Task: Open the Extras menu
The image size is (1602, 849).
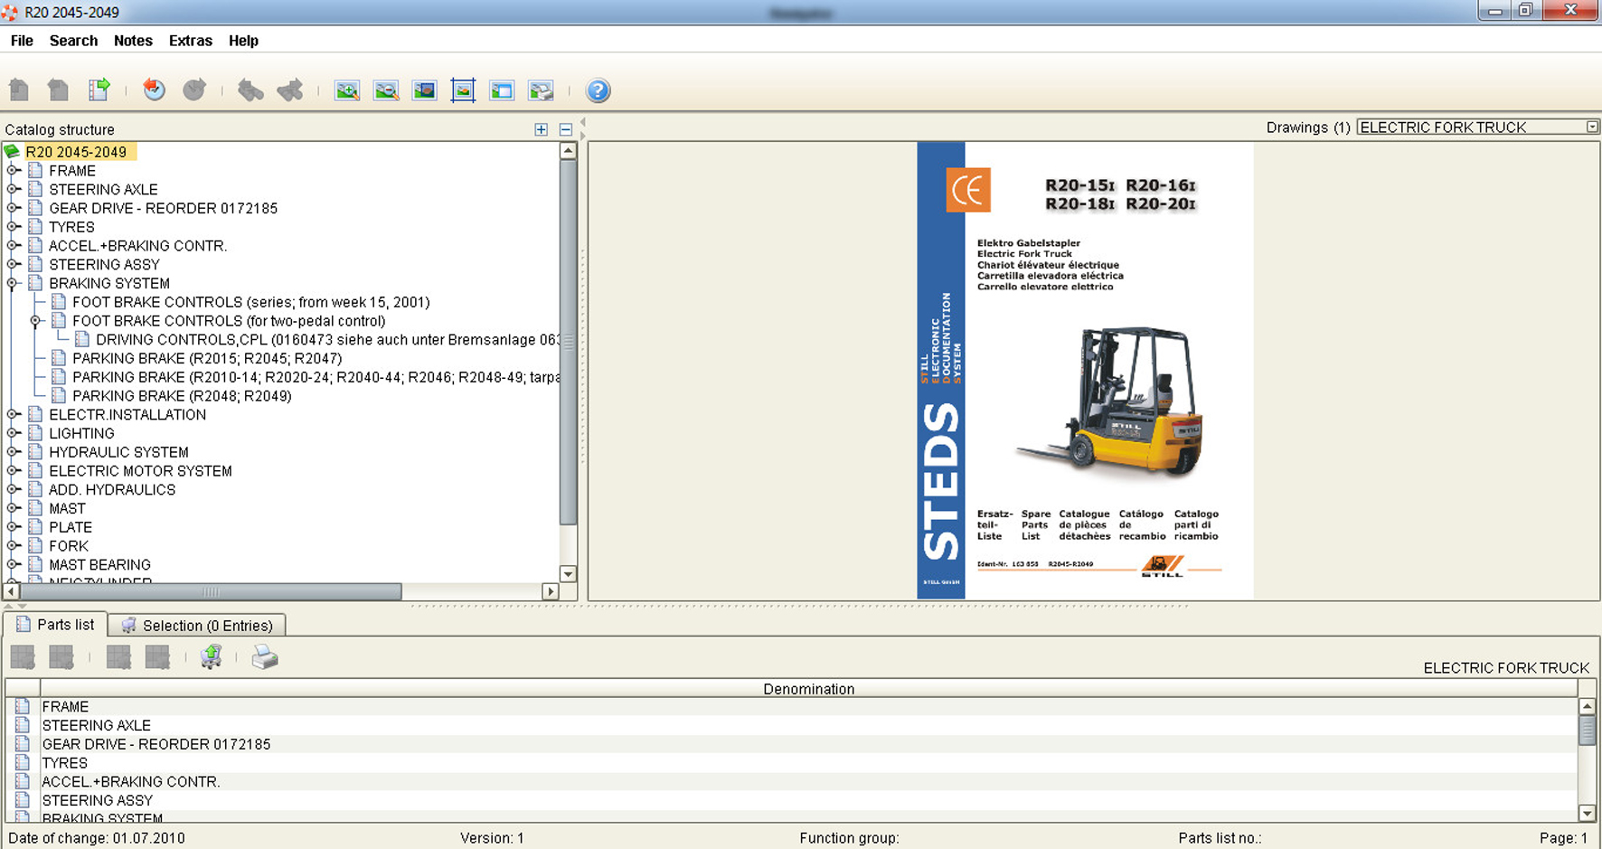Action: [190, 41]
